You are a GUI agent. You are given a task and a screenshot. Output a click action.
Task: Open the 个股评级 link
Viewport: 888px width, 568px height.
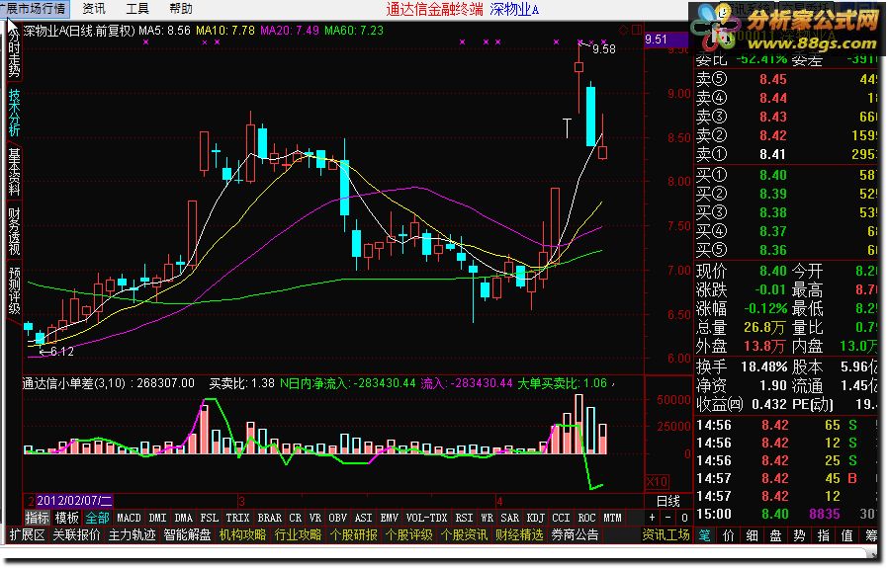click(408, 534)
